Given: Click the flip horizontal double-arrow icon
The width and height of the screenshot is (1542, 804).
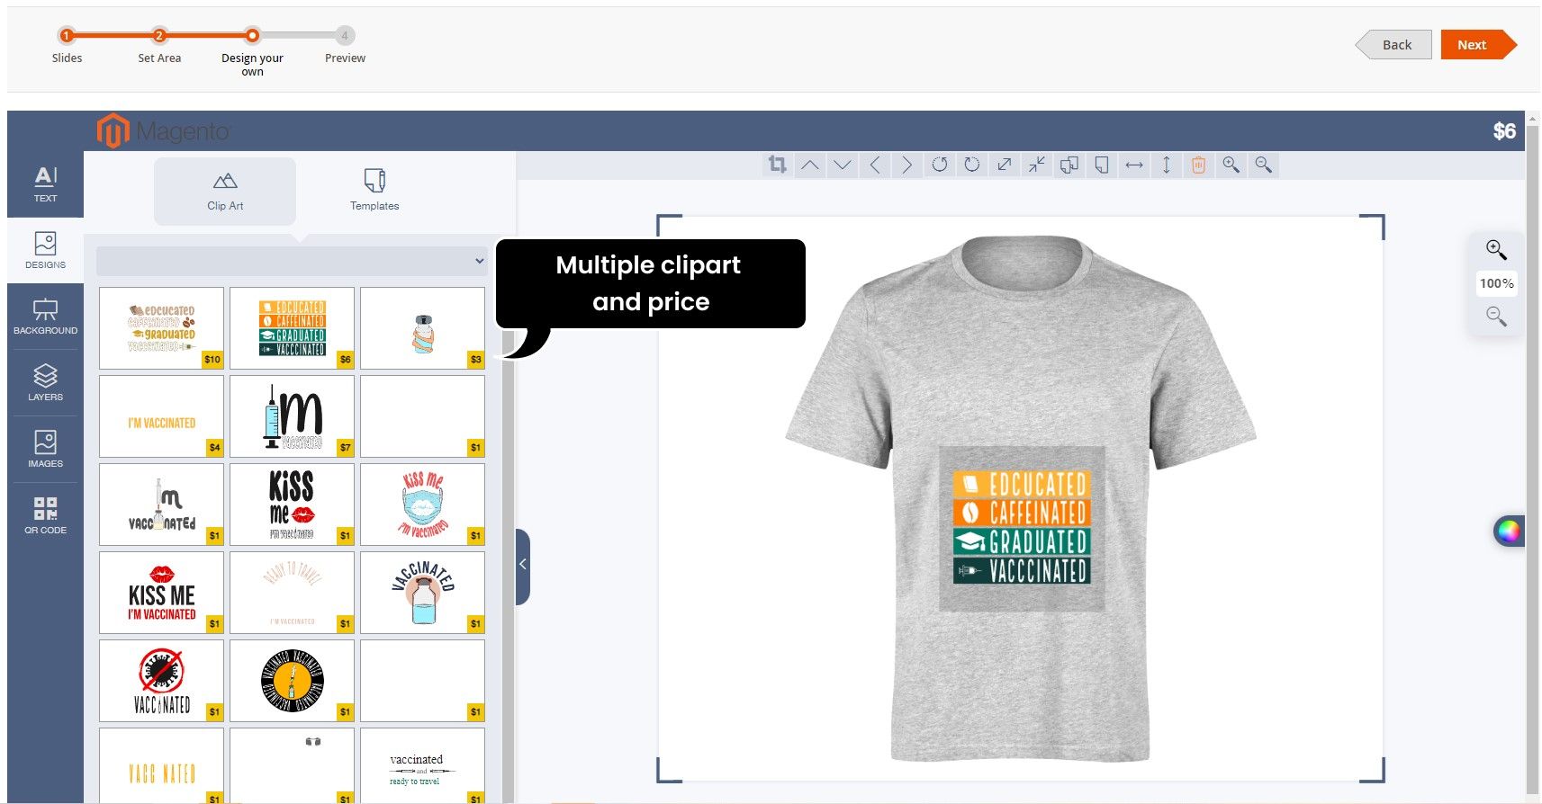Looking at the screenshot, I should [x=1133, y=165].
